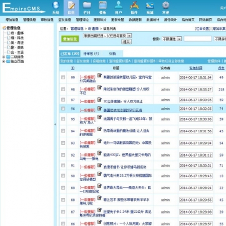
Task: Open 排行统计 in the submenu bar
Action: pos(170,20)
